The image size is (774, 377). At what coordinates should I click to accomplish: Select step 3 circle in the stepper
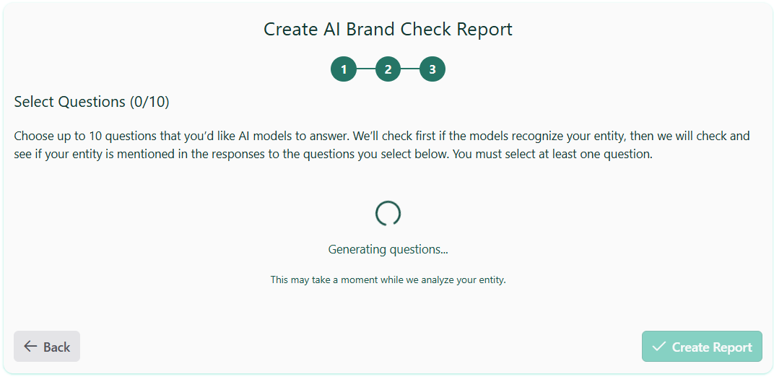coord(432,69)
